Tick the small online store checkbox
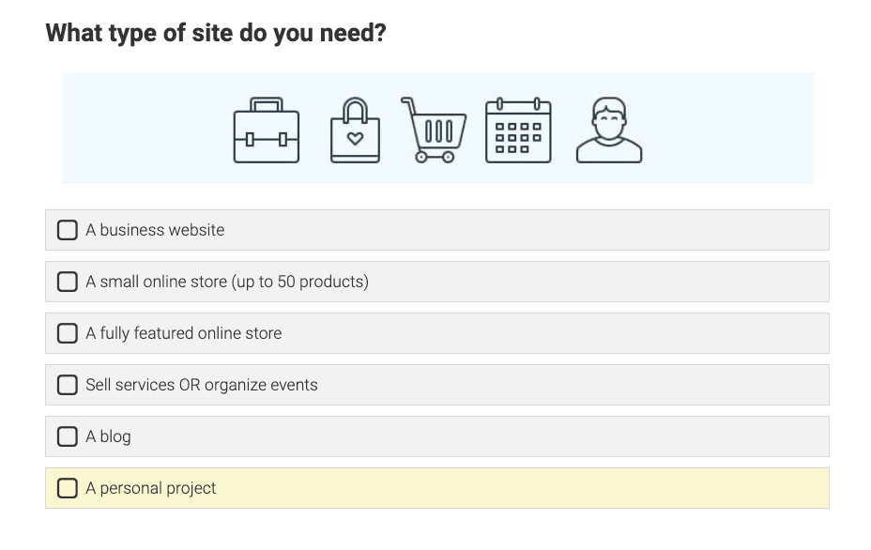Image resolution: width=871 pixels, height=550 pixels. point(68,282)
